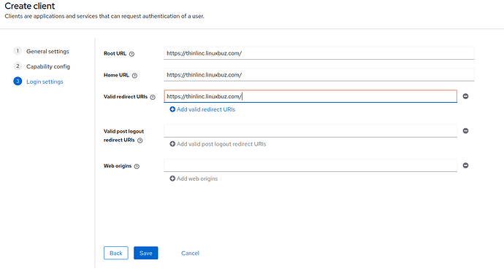The image size is (504, 271).
Task: Focus the Root URL input field
Action: pyautogui.click(x=319, y=53)
